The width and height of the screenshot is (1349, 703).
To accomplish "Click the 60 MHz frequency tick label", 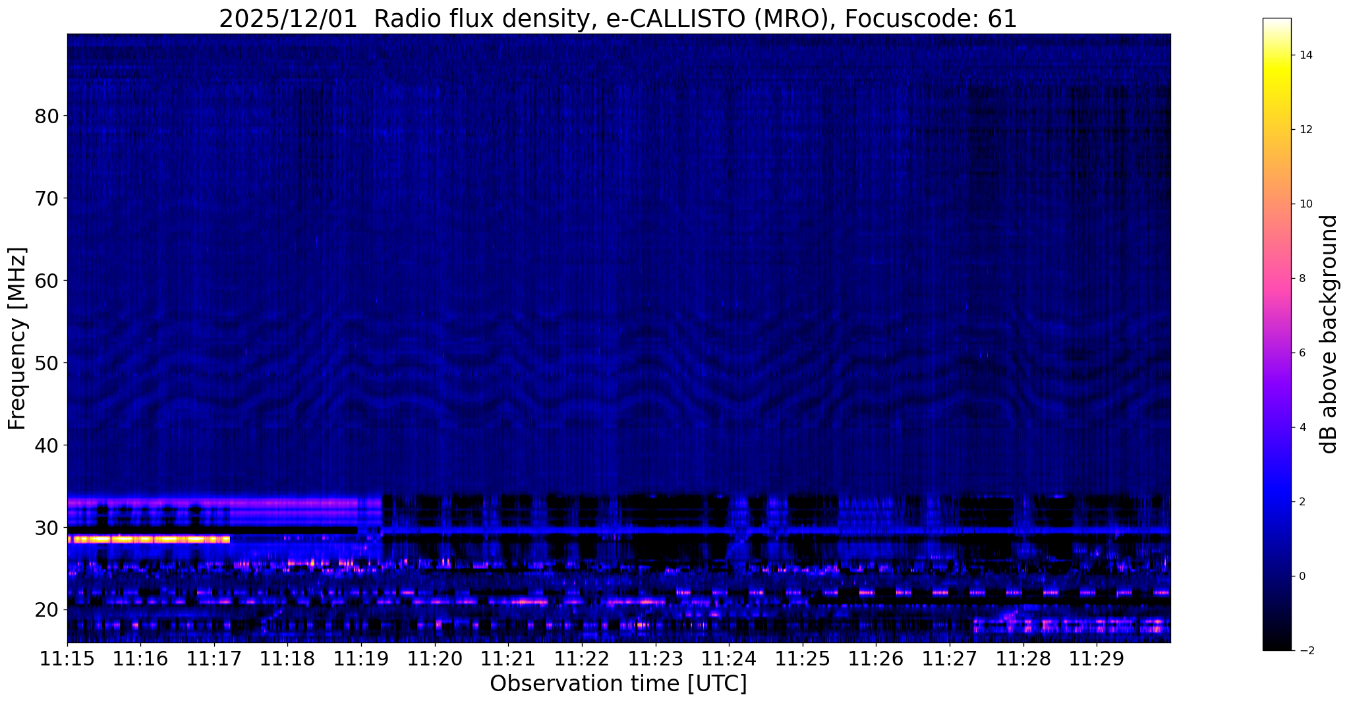I will tap(45, 281).
